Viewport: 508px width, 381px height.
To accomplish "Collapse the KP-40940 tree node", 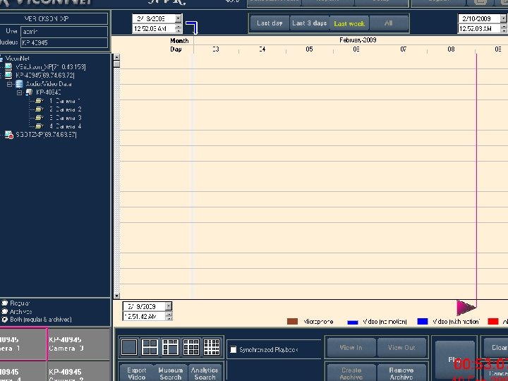I will [x=20, y=92].
